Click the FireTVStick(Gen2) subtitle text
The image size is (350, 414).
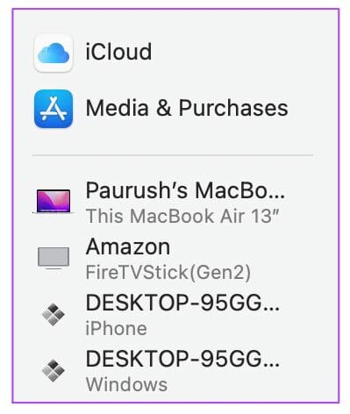coord(168,272)
